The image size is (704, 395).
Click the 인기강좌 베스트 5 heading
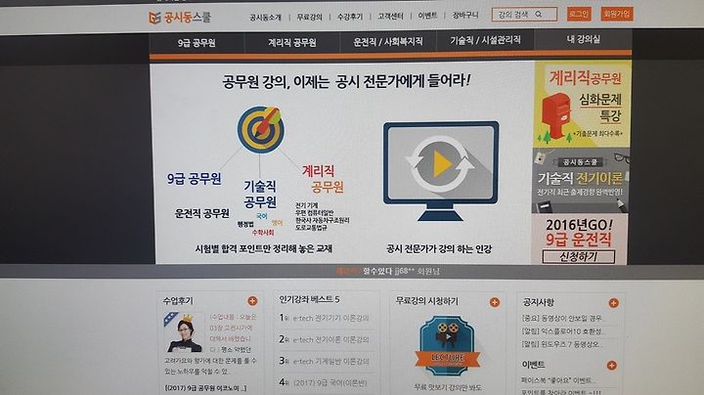point(309,299)
